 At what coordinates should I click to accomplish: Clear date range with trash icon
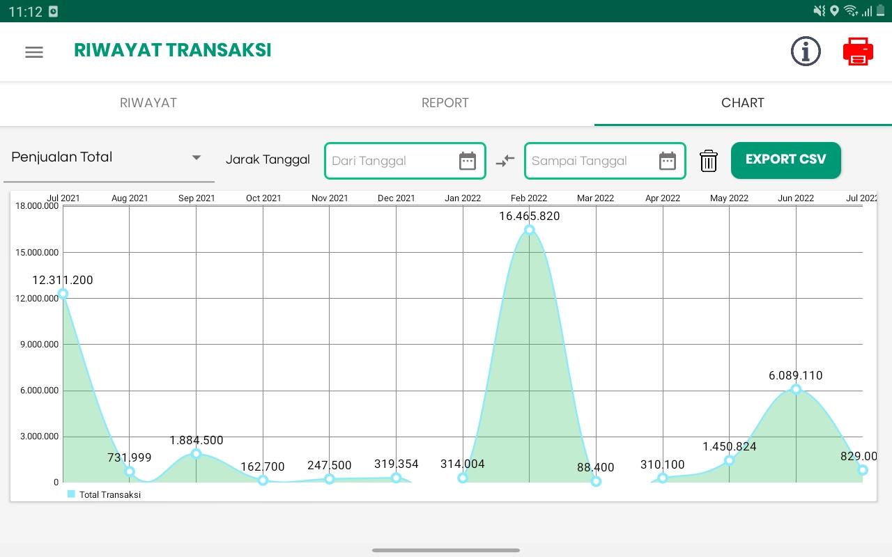click(709, 161)
